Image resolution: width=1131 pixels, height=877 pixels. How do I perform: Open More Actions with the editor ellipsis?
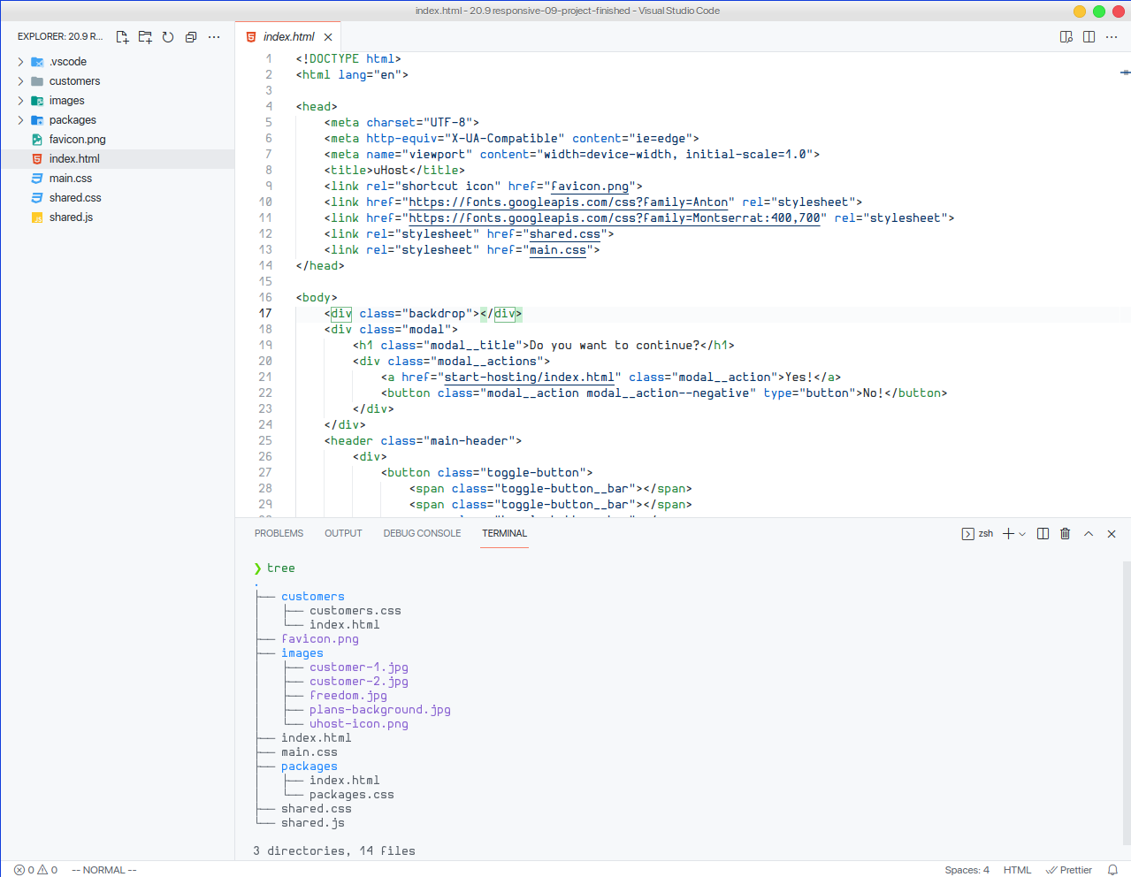pyautogui.click(x=1112, y=37)
